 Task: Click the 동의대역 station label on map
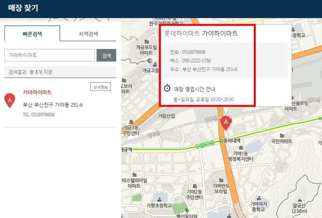pyautogui.click(x=232, y=140)
